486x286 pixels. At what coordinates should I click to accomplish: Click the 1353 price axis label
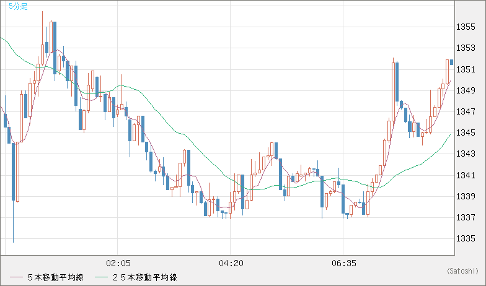pos(466,48)
